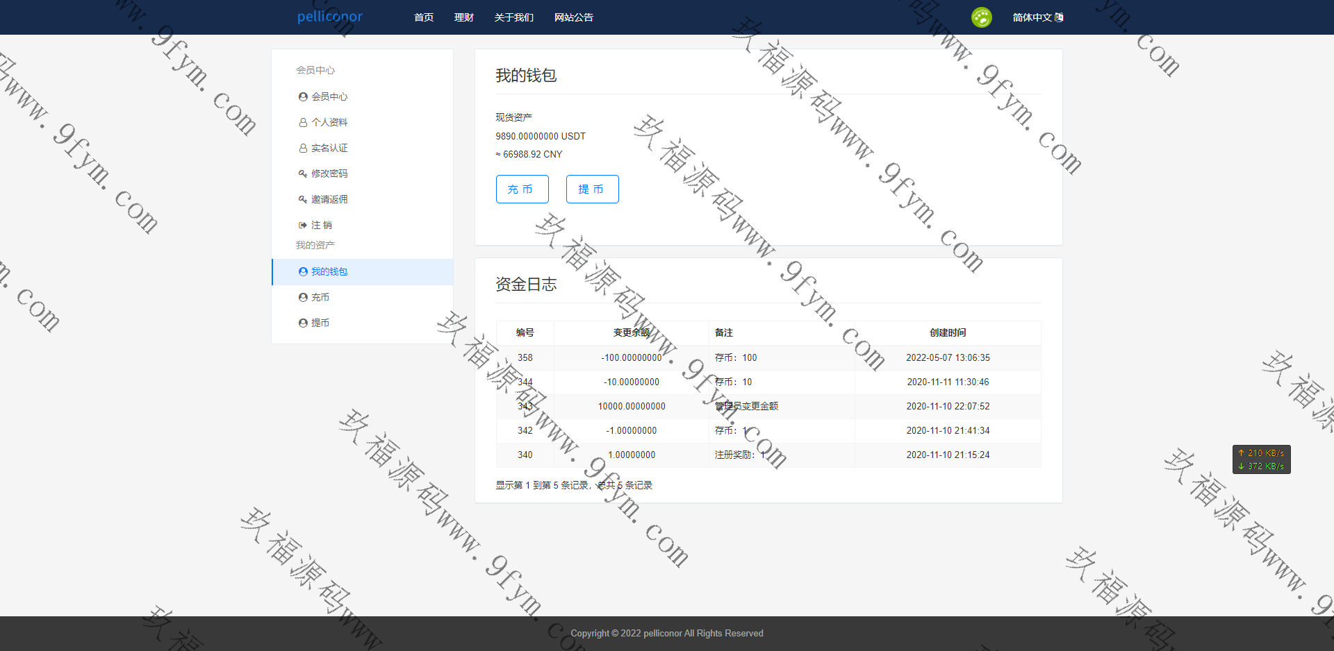Open 网站公告 announcements page
Image resolution: width=1334 pixels, height=651 pixels.
[574, 17]
